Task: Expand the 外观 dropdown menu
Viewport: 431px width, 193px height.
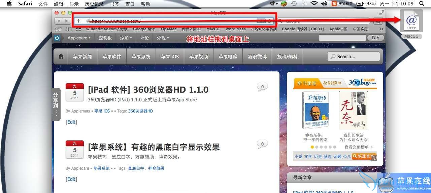Action: point(163,38)
